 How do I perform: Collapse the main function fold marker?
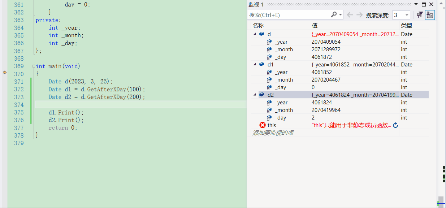(x=34, y=66)
